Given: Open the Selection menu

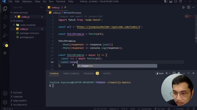Looking at the screenshot, I should click(x=27, y=1).
